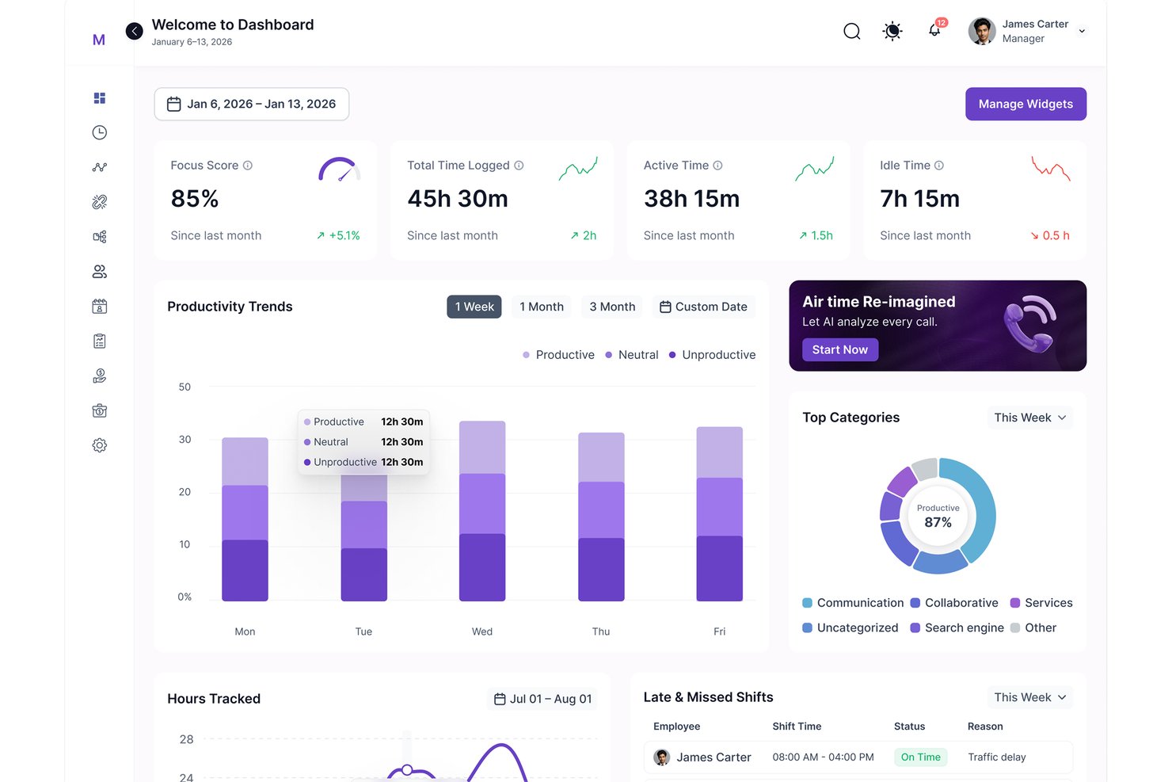Expand Late & Missed Shifts This Week dropdown
Viewport: 1172px width, 782px height.
1029,697
